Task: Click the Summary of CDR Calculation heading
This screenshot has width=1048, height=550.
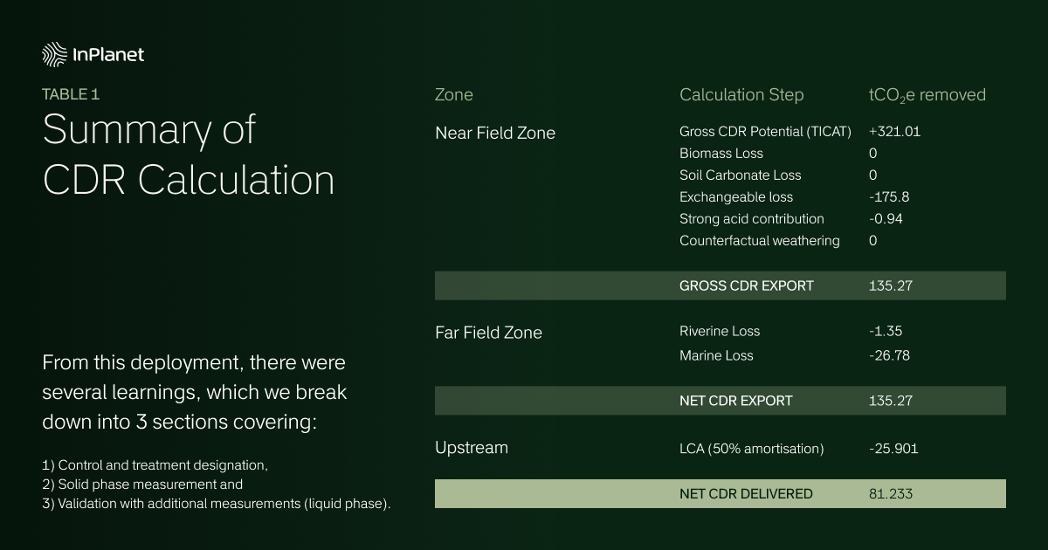Action: tap(189, 155)
